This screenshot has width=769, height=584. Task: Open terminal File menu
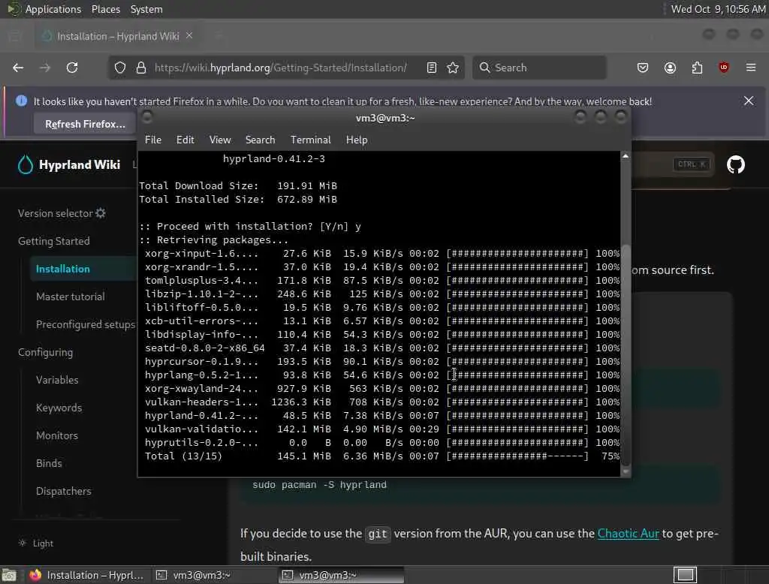pos(153,140)
